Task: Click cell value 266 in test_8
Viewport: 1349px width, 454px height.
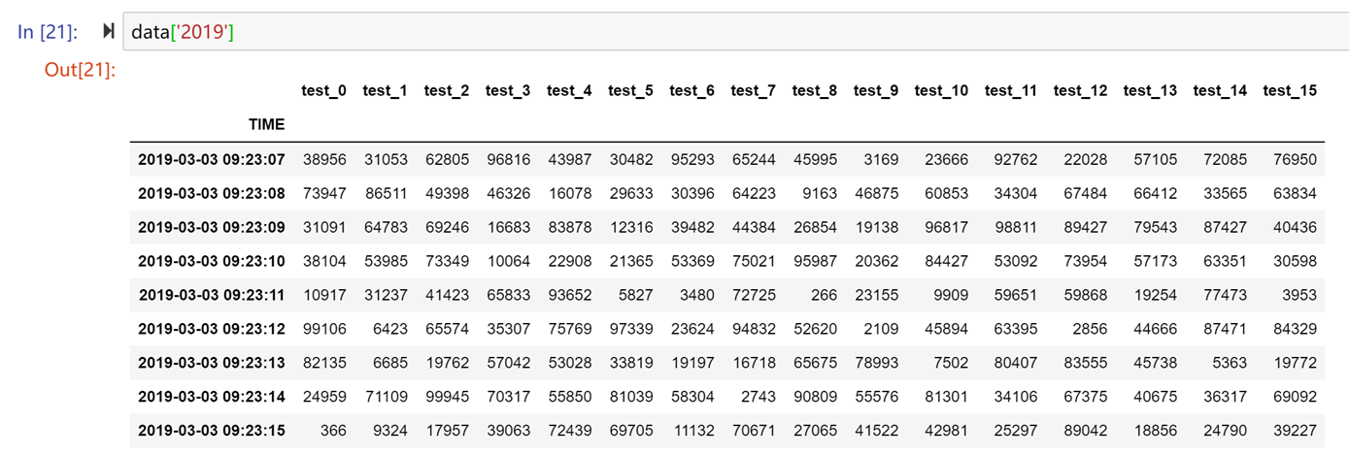Action: tap(825, 295)
